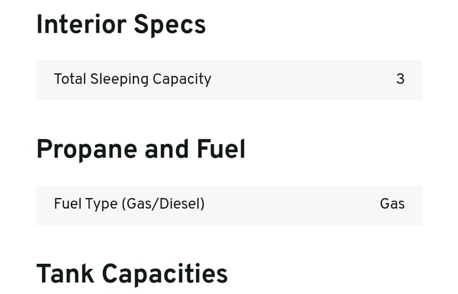The image size is (458, 294).
Task: Click the (Gas/Diesel) parenthetical text
Action: point(163,204)
